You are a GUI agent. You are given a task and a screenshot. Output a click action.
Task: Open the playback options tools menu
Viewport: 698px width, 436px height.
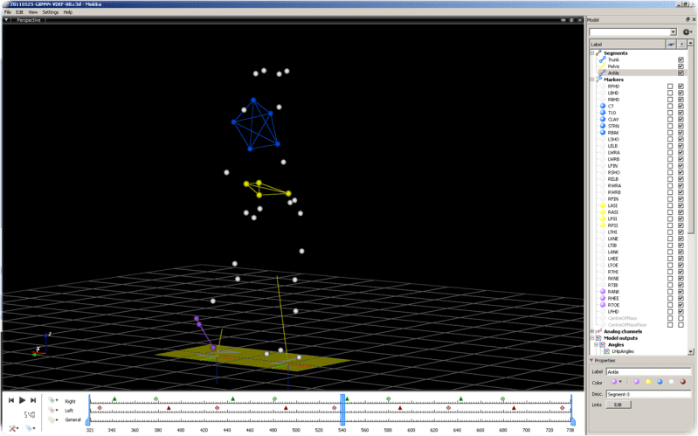tap(13, 428)
